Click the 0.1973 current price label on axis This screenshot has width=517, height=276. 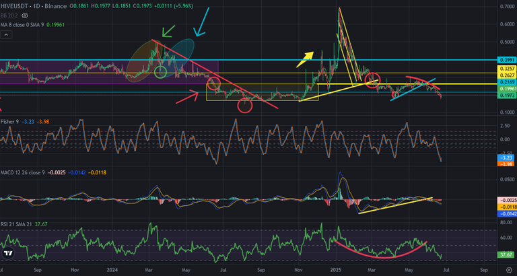[506, 96]
